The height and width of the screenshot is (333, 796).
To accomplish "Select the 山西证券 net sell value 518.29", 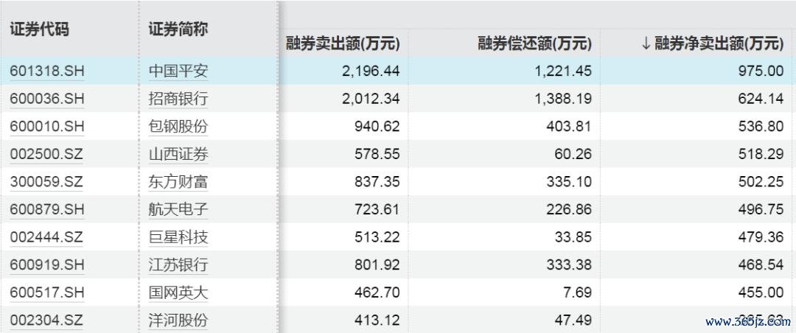I will coord(761,154).
